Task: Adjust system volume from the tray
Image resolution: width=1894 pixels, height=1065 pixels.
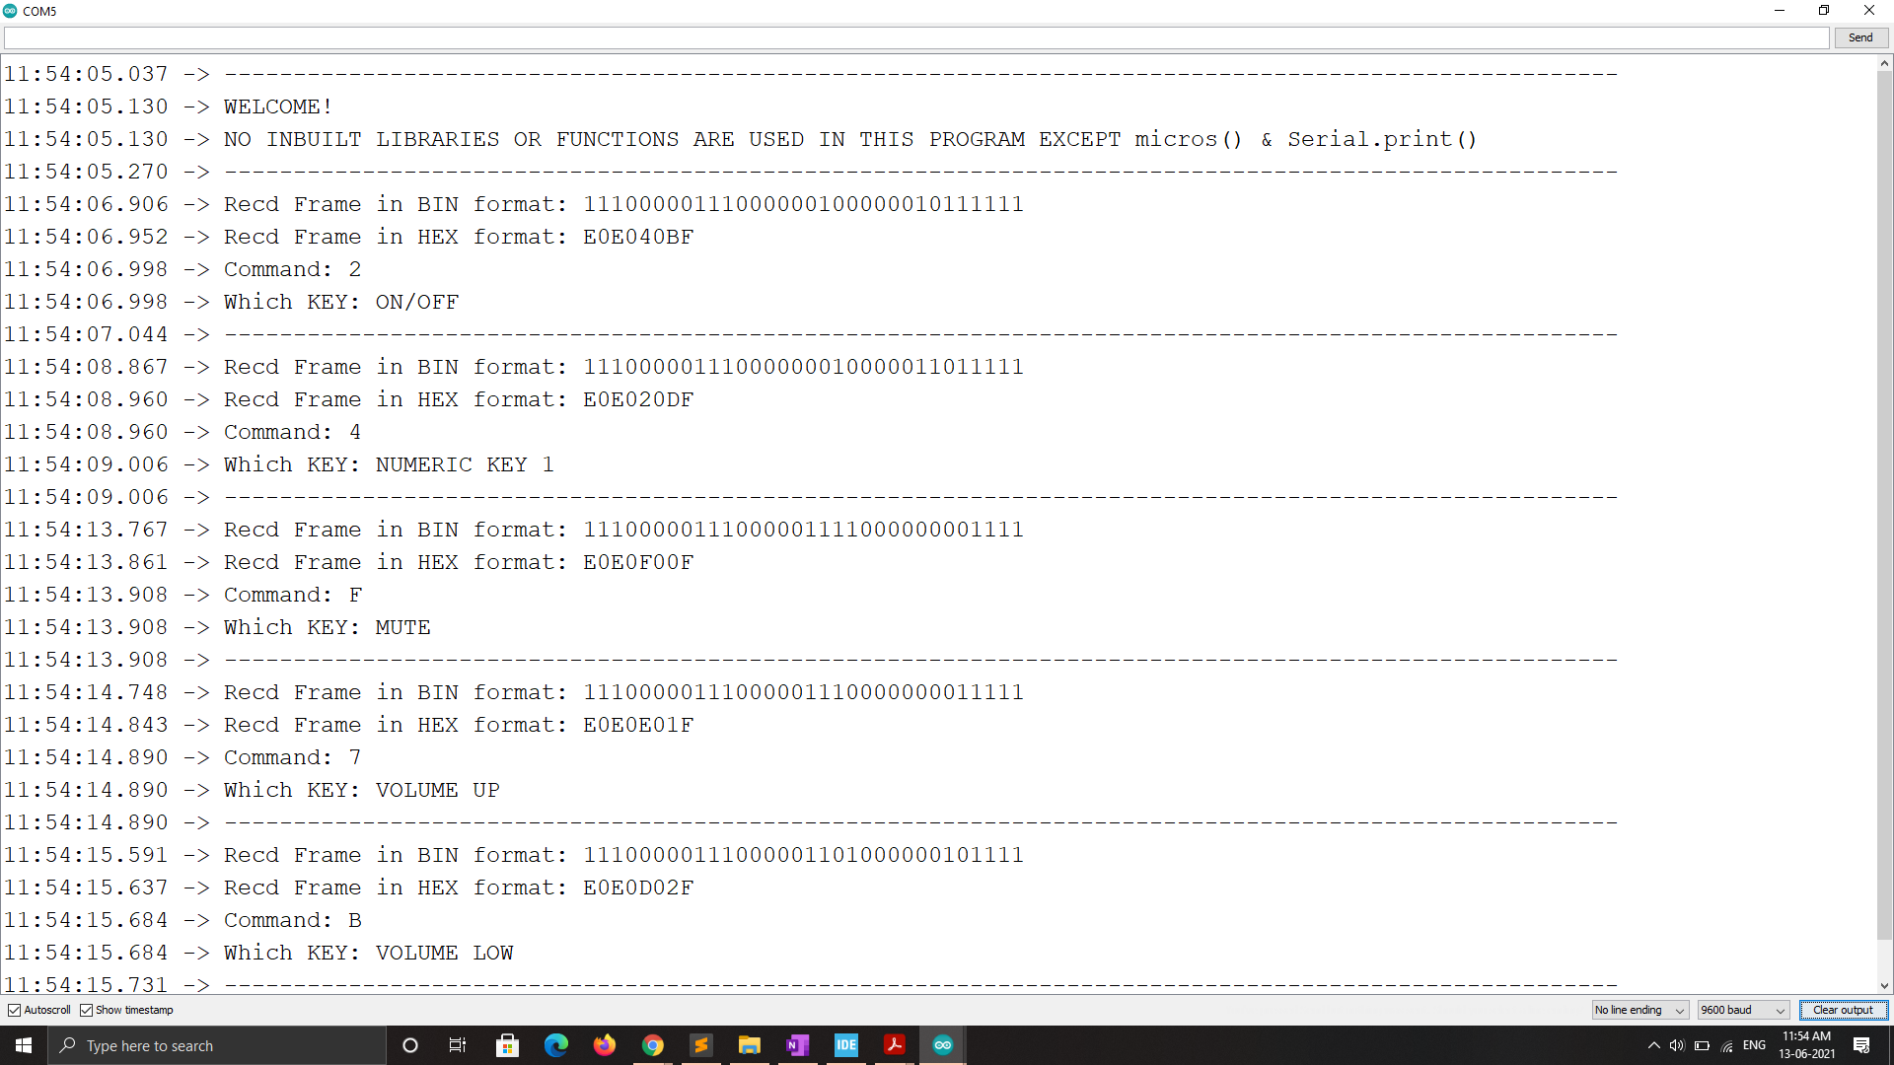Action: [x=1678, y=1046]
